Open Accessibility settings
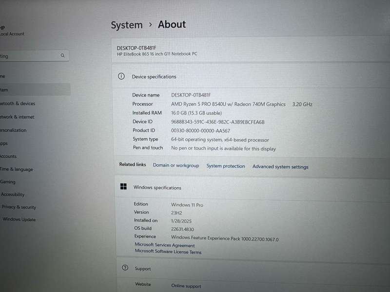Viewport: 390px width, 292px height. pyautogui.click(x=13, y=194)
